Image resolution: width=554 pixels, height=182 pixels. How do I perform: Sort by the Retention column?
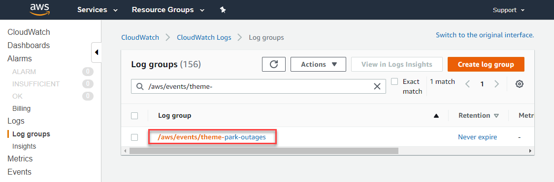[478, 116]
